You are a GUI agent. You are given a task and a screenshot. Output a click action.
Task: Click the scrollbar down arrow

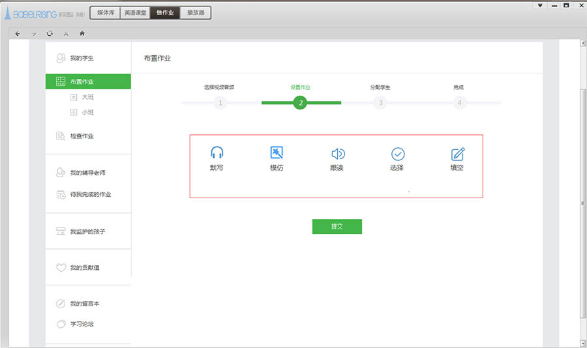point(583,342)
